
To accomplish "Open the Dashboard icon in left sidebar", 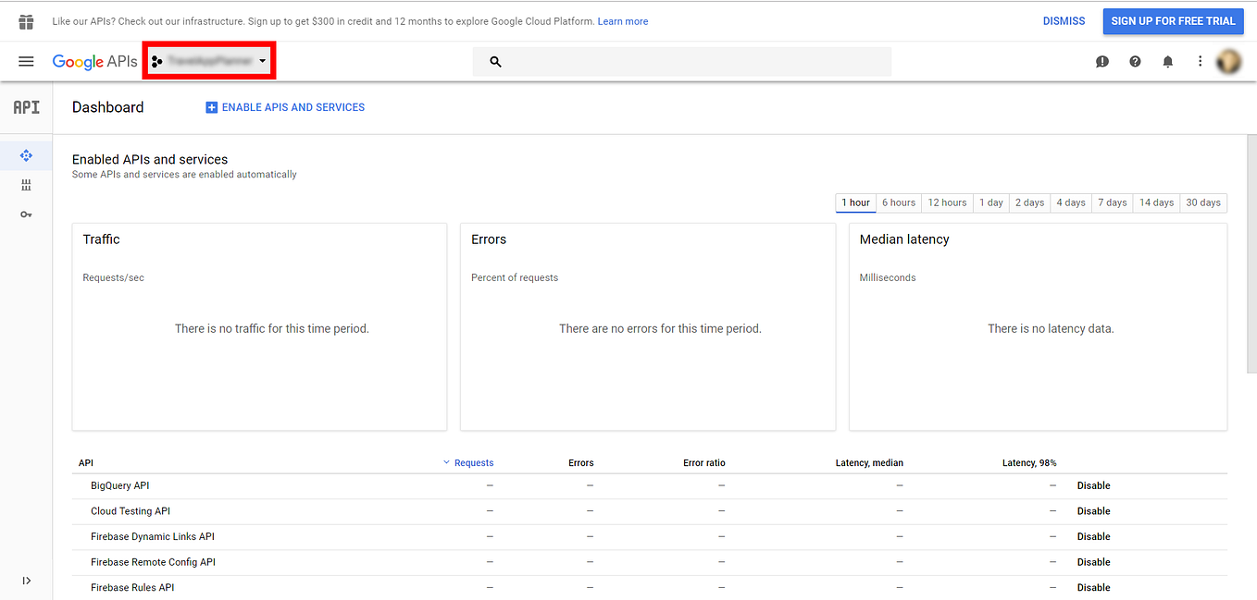I will coord(26,156).
